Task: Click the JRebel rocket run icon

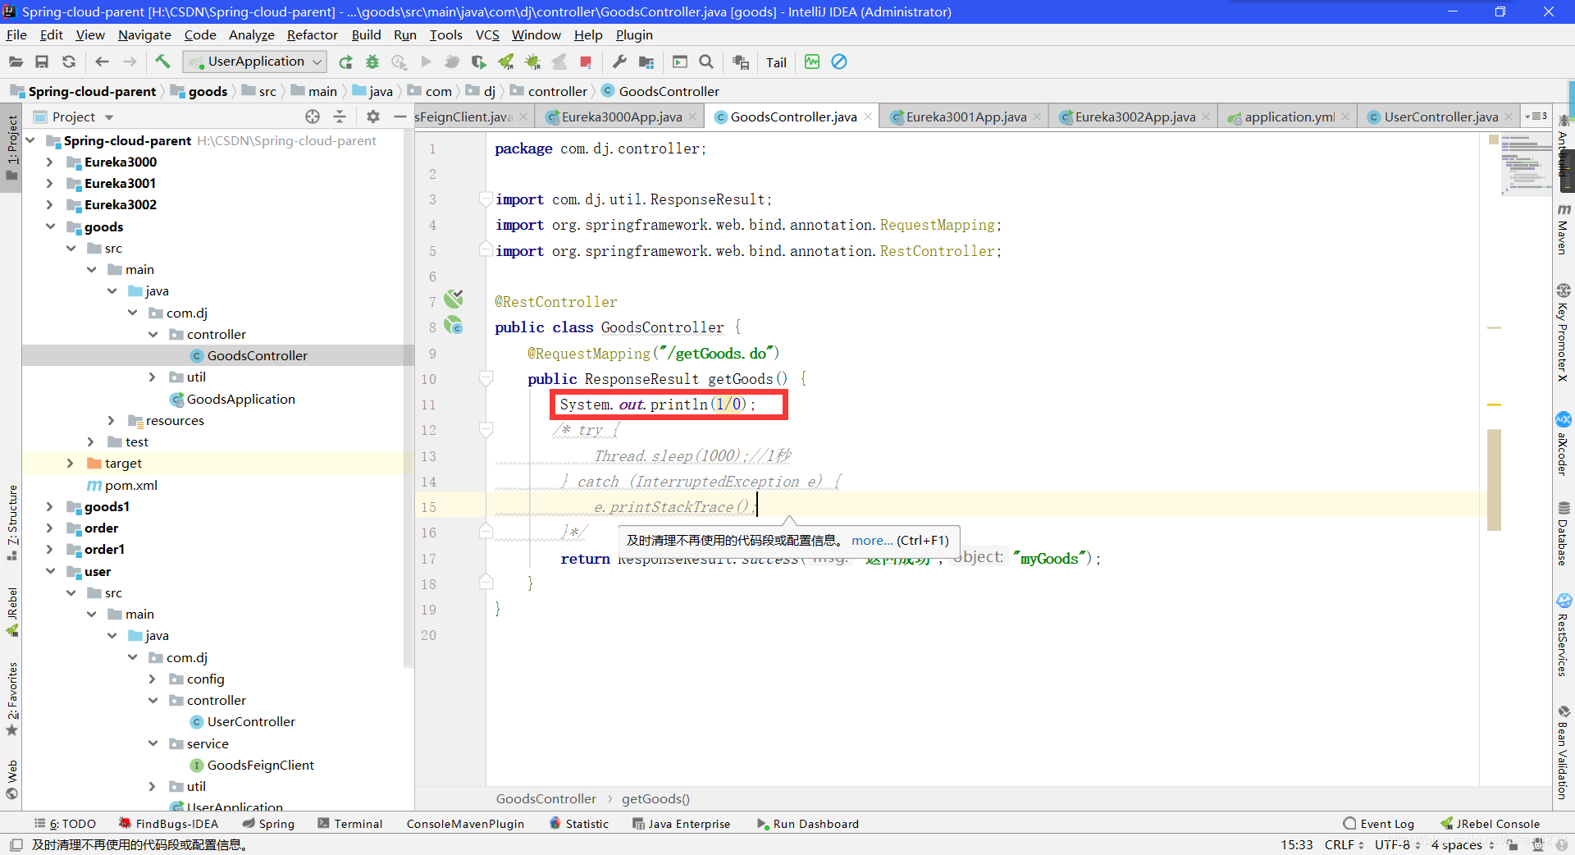Action: pos(506,62)
